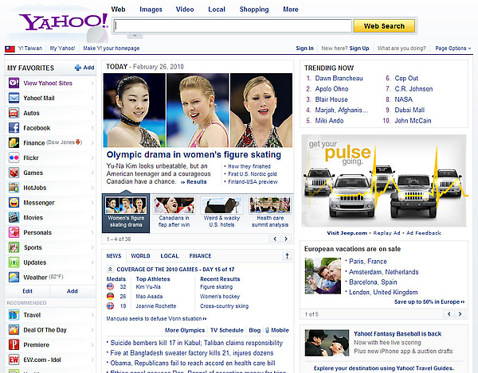The image size is (478, 373).
Task: Open trending topic Dawn Brancheau
Action: click(x=339, y=78)
